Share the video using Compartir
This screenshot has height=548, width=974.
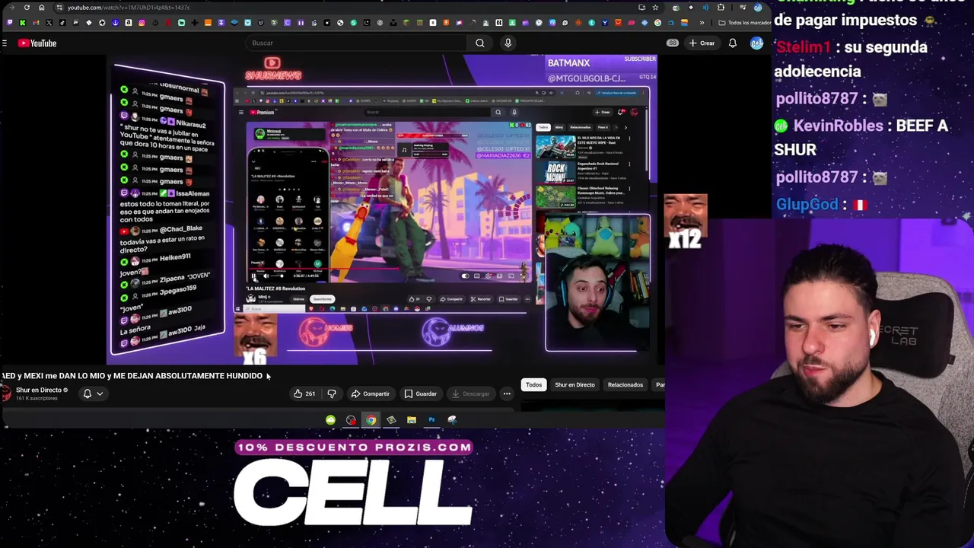(371, 393)
